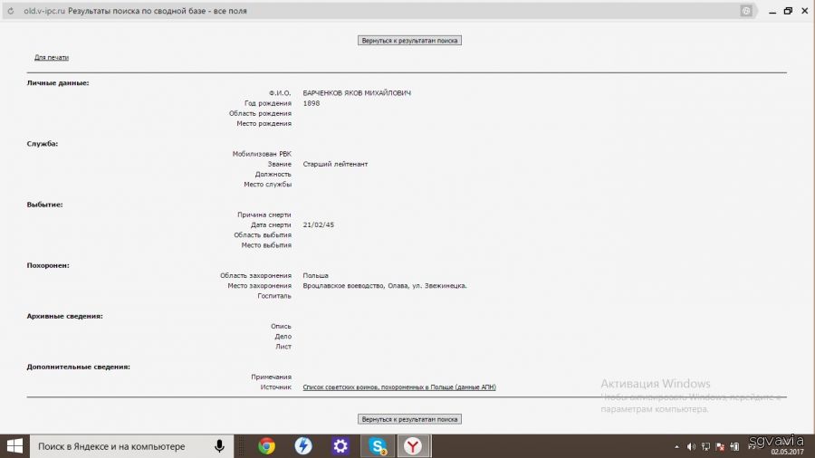Click the lower 'Вернуться к результатам поиска' button

(x=409, y=419)
